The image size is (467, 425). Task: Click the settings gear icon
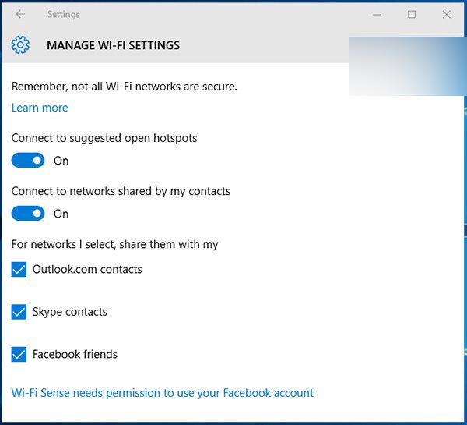20,45
